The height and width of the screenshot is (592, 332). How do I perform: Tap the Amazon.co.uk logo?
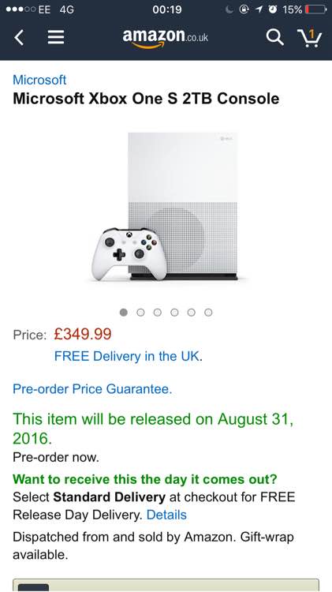(166, 39)
